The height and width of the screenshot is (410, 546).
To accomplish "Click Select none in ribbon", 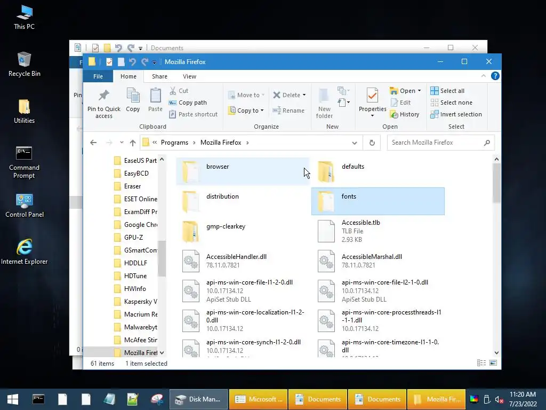I will click(x=452, y=102).
